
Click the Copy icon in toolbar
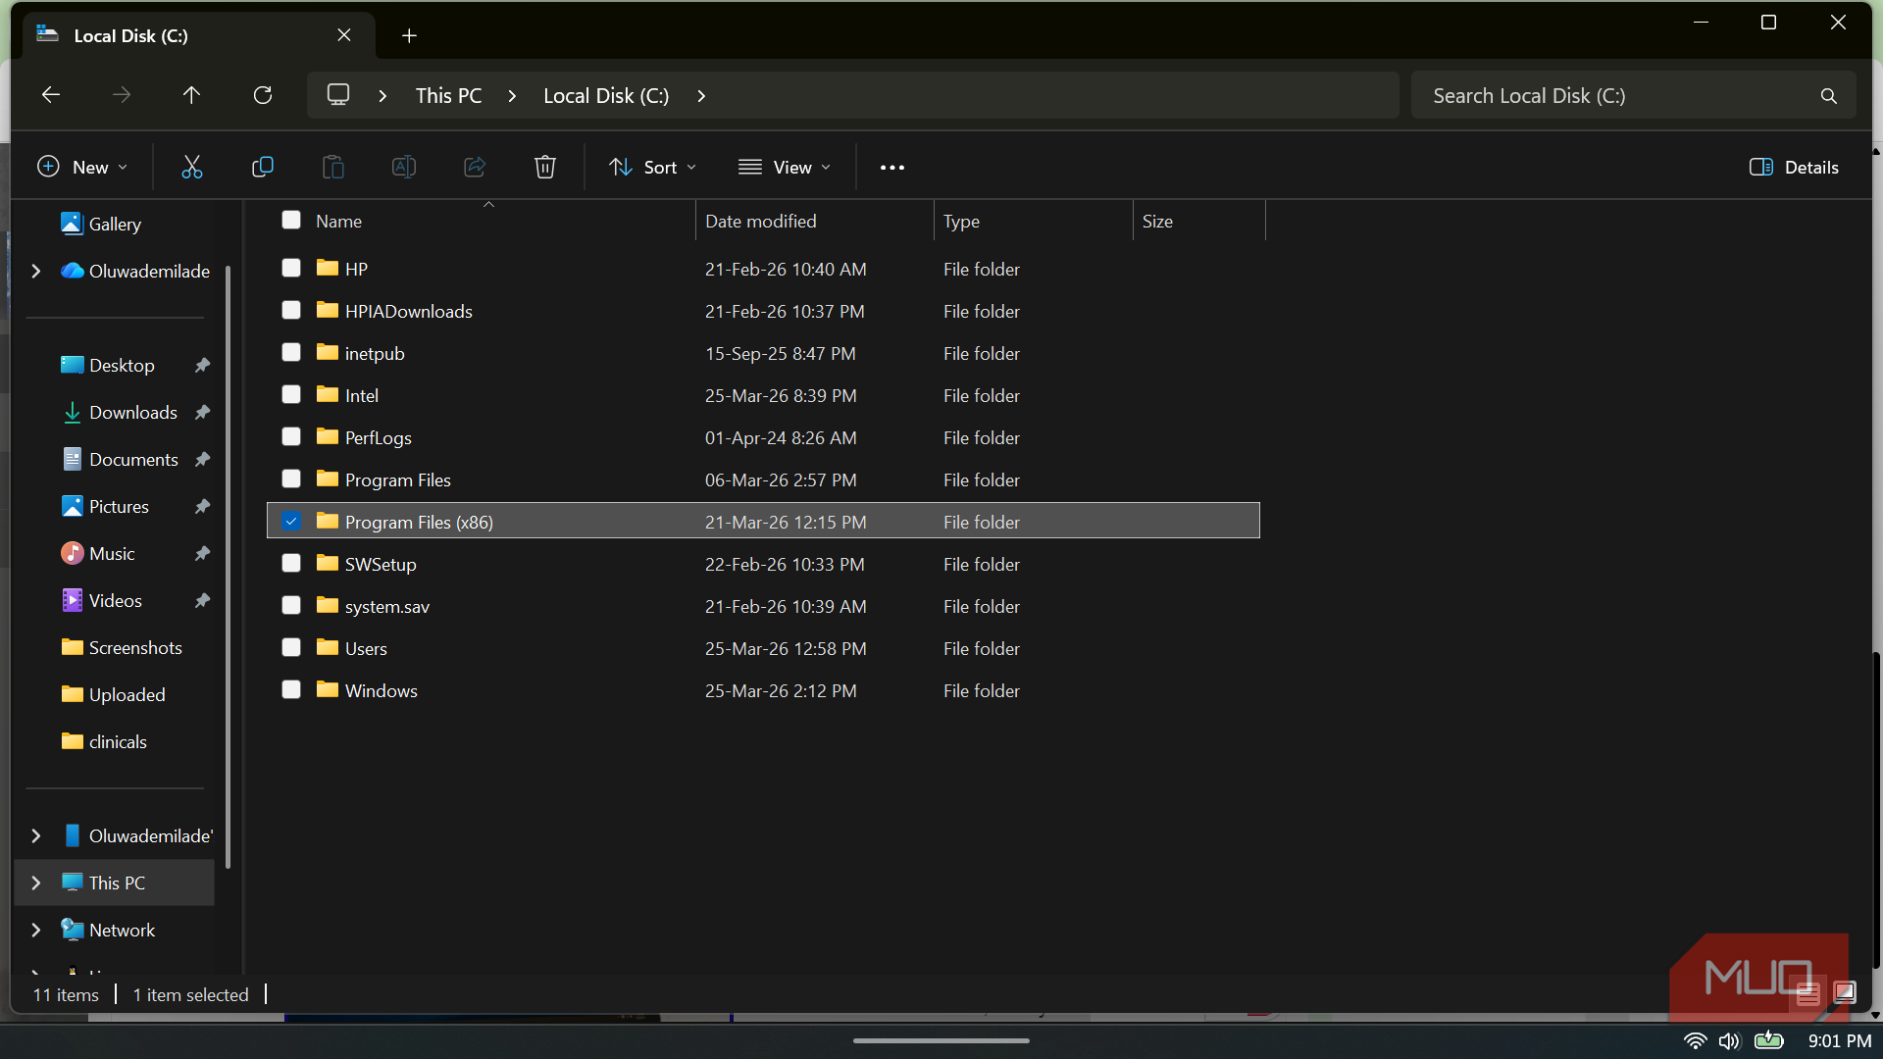(262, 167)
